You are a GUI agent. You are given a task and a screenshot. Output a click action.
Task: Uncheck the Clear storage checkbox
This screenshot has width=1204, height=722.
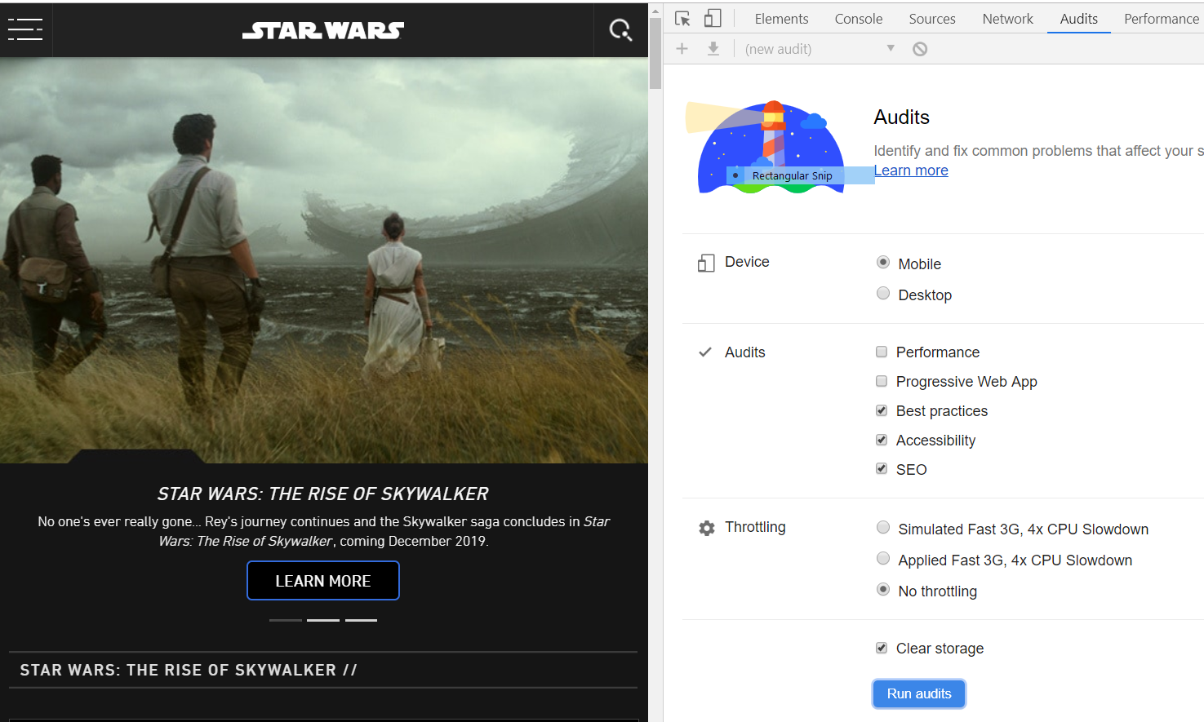point(882,648)
